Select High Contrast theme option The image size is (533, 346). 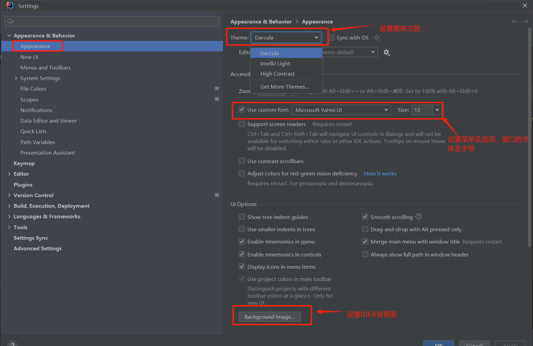286,74
